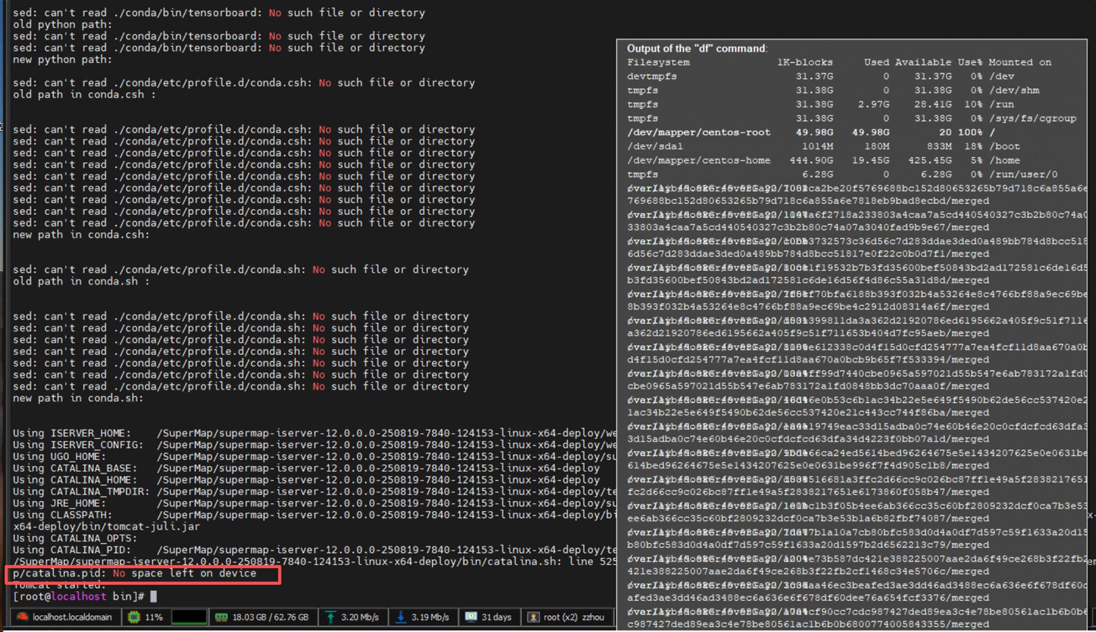Click the RAM memory module icon
This screenshot has width=1096, height=632.
point(221,617)
